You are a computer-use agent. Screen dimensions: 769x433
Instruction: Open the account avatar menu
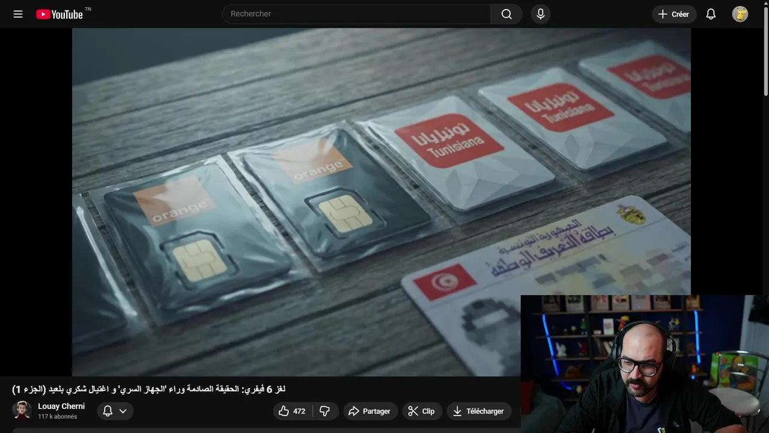point(740,14)
